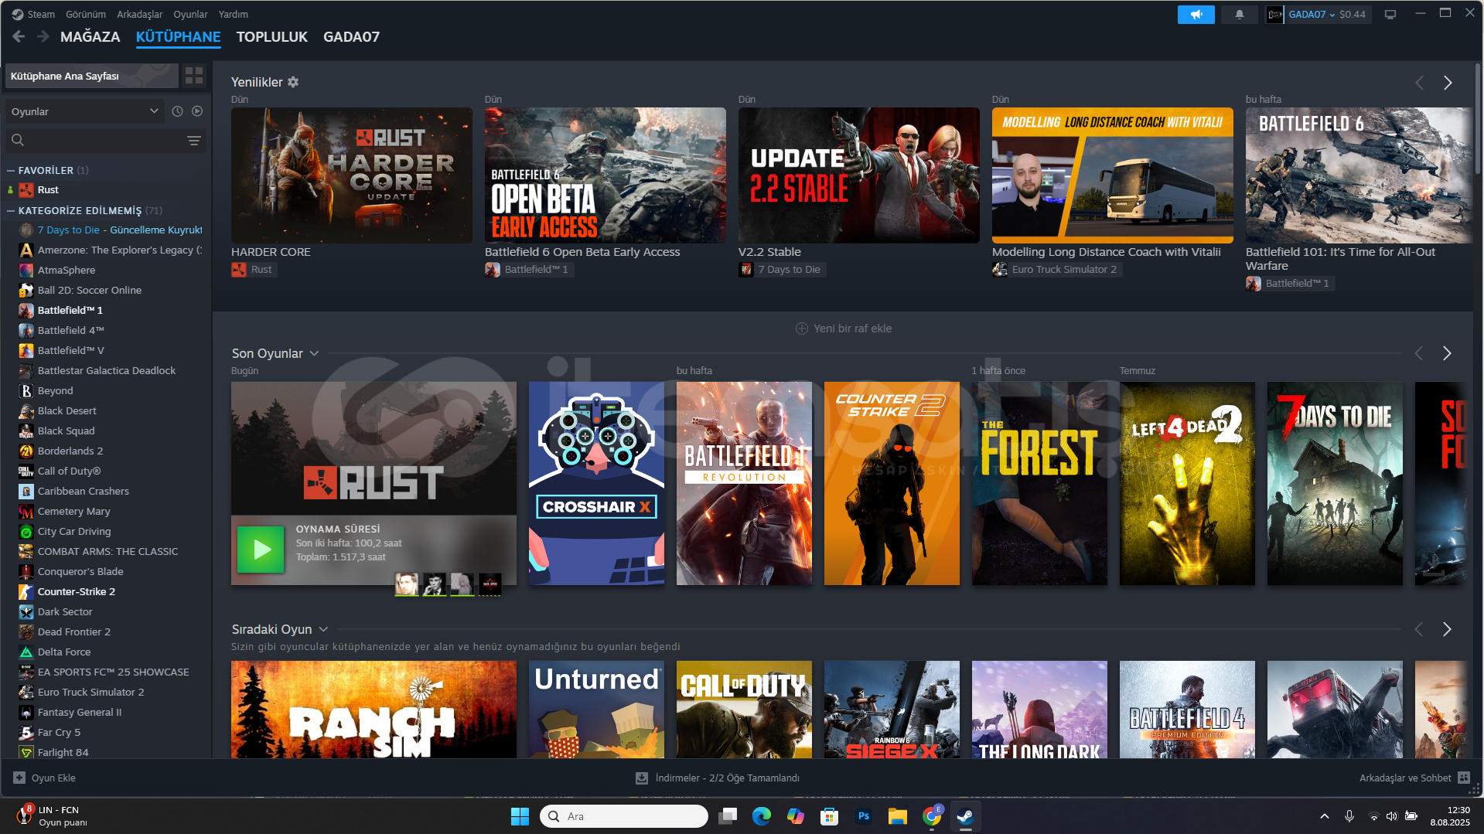This screenshot has height=834, width=1484.
Task: Switch to collections grid view icon
Action: click(x=194, y=76)
